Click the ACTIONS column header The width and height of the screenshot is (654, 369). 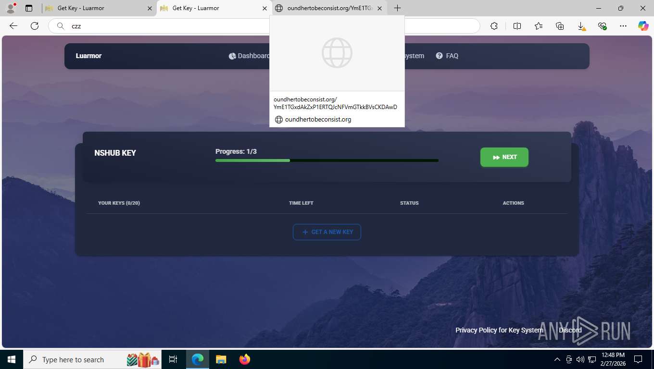pyautogui.click(x=514, y=203)
